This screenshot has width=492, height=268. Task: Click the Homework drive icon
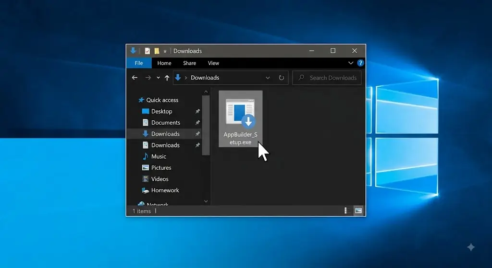pyautogui.click(x=145, y=190)
